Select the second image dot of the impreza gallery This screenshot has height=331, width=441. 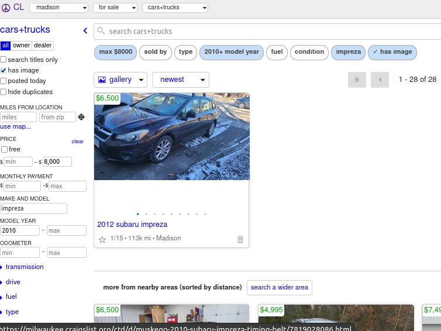[146, 214]
